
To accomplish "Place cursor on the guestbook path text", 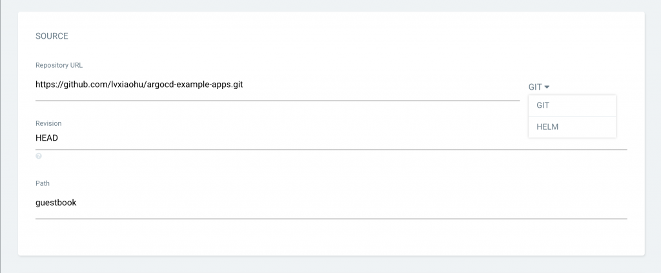I will click(56, 203).
